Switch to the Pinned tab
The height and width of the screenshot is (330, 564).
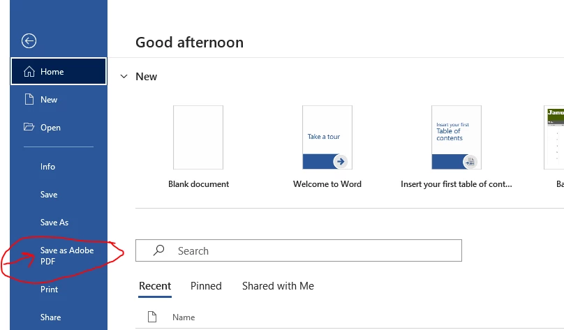click(206, 286)
